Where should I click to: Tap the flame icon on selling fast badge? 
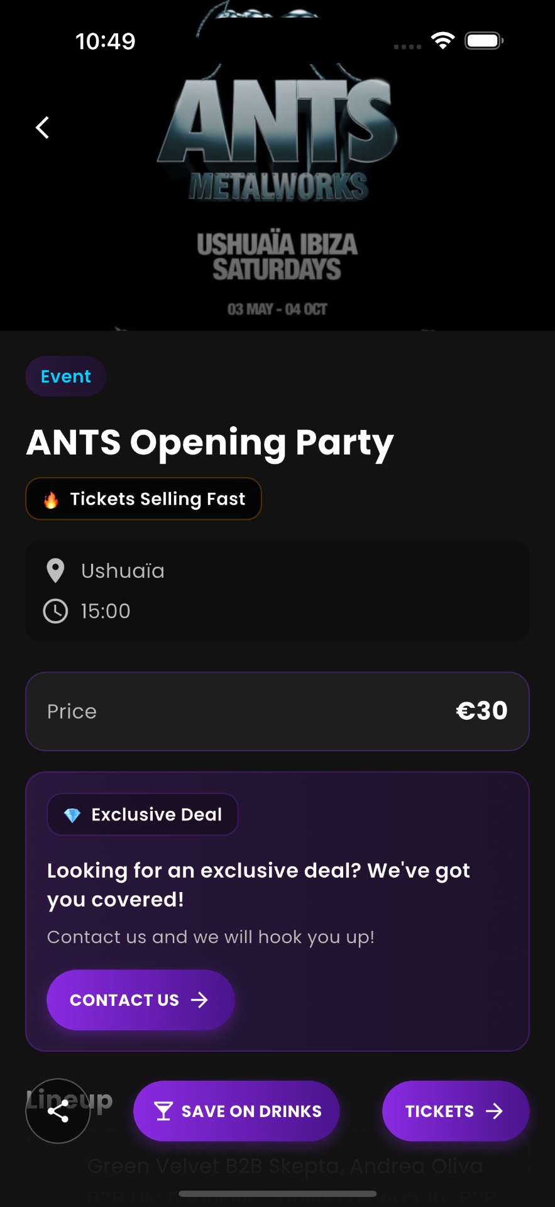pyautogui.click(x=51, y=500)
